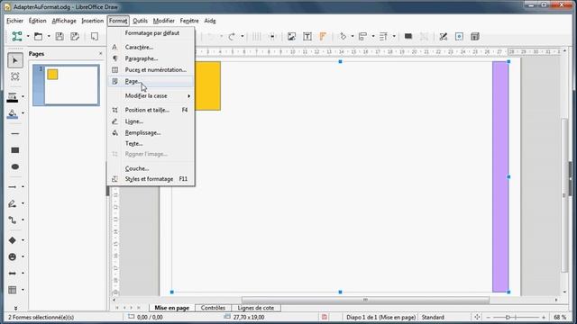
Task: Save the document with floppy icon
Action: tap(60, 36)
